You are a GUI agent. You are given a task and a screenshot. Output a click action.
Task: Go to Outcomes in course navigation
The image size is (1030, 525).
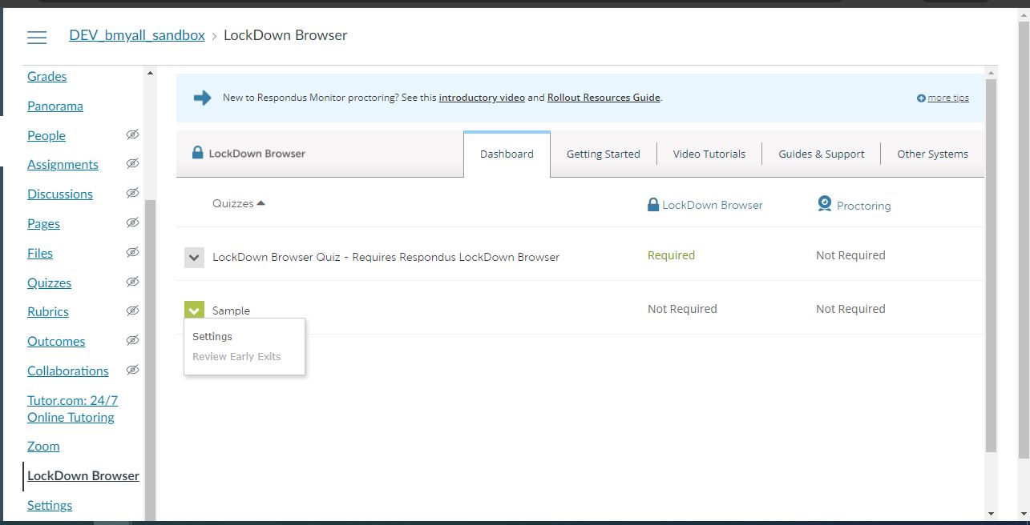tap(56, 342)
